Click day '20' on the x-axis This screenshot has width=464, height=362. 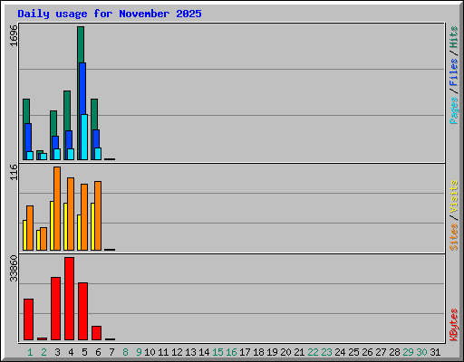(285, 352)
